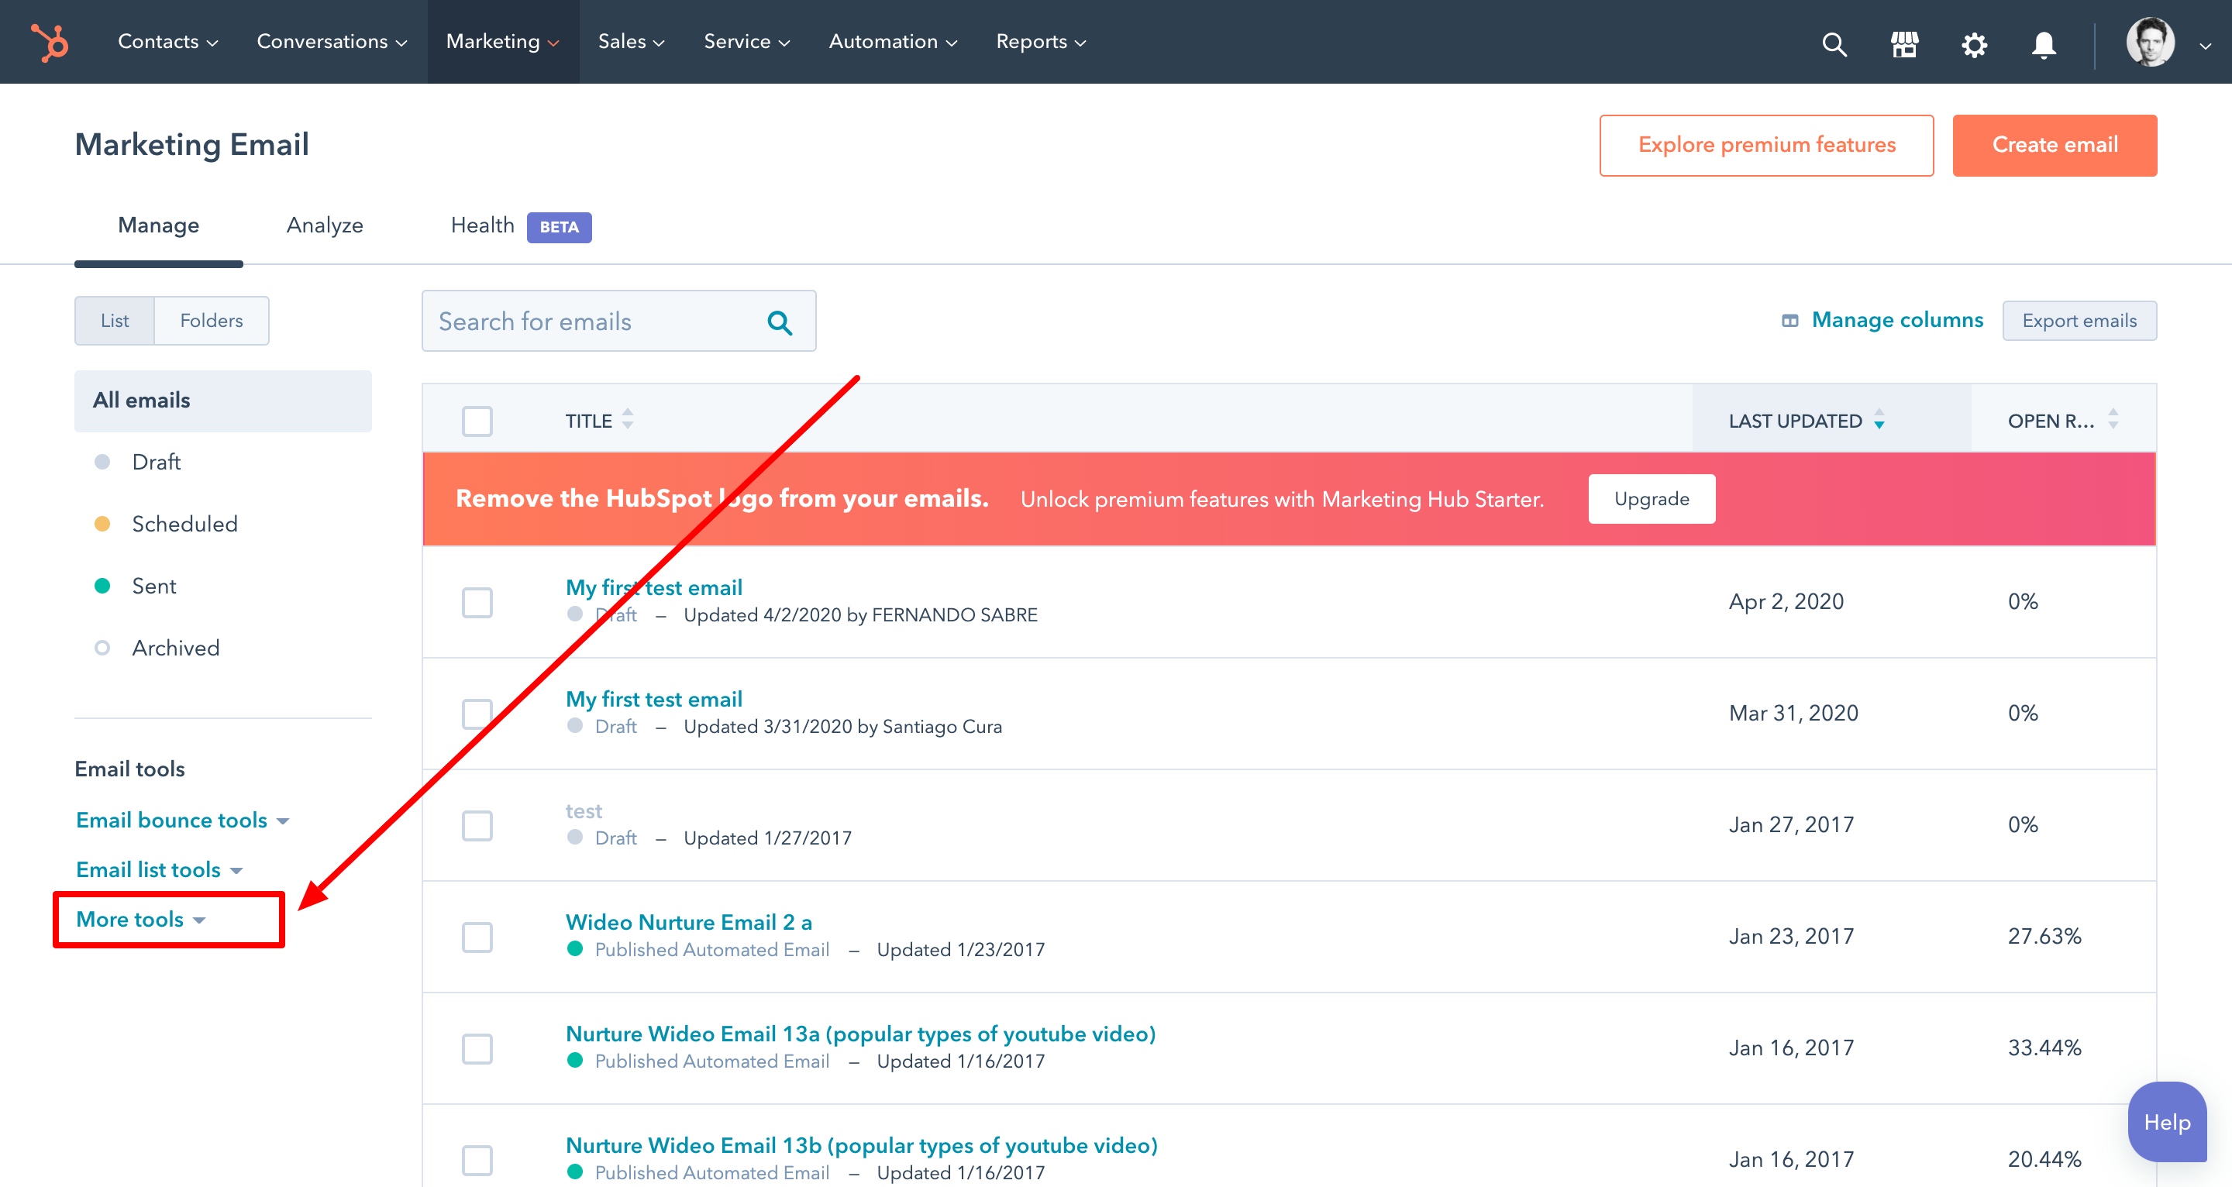Check the Wideo Nurture Email 2 a row
The height and width of the screenshot is (1187, 2232).
point(477,937)
